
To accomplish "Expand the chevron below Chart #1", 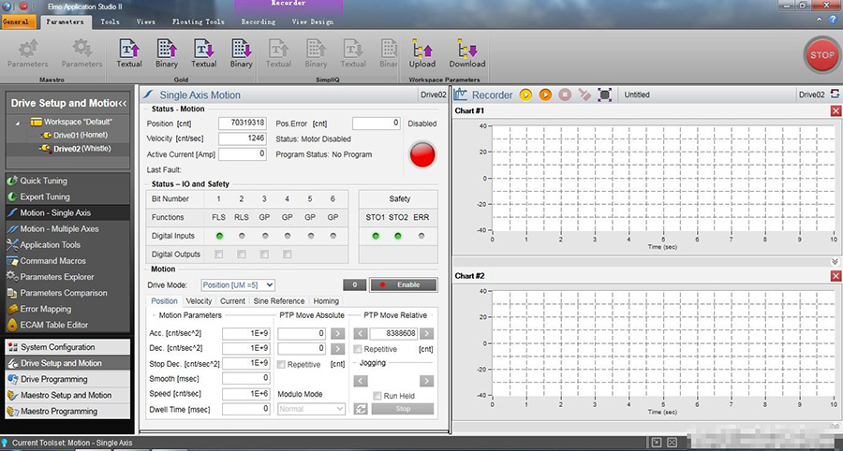I will coord(835,261).
